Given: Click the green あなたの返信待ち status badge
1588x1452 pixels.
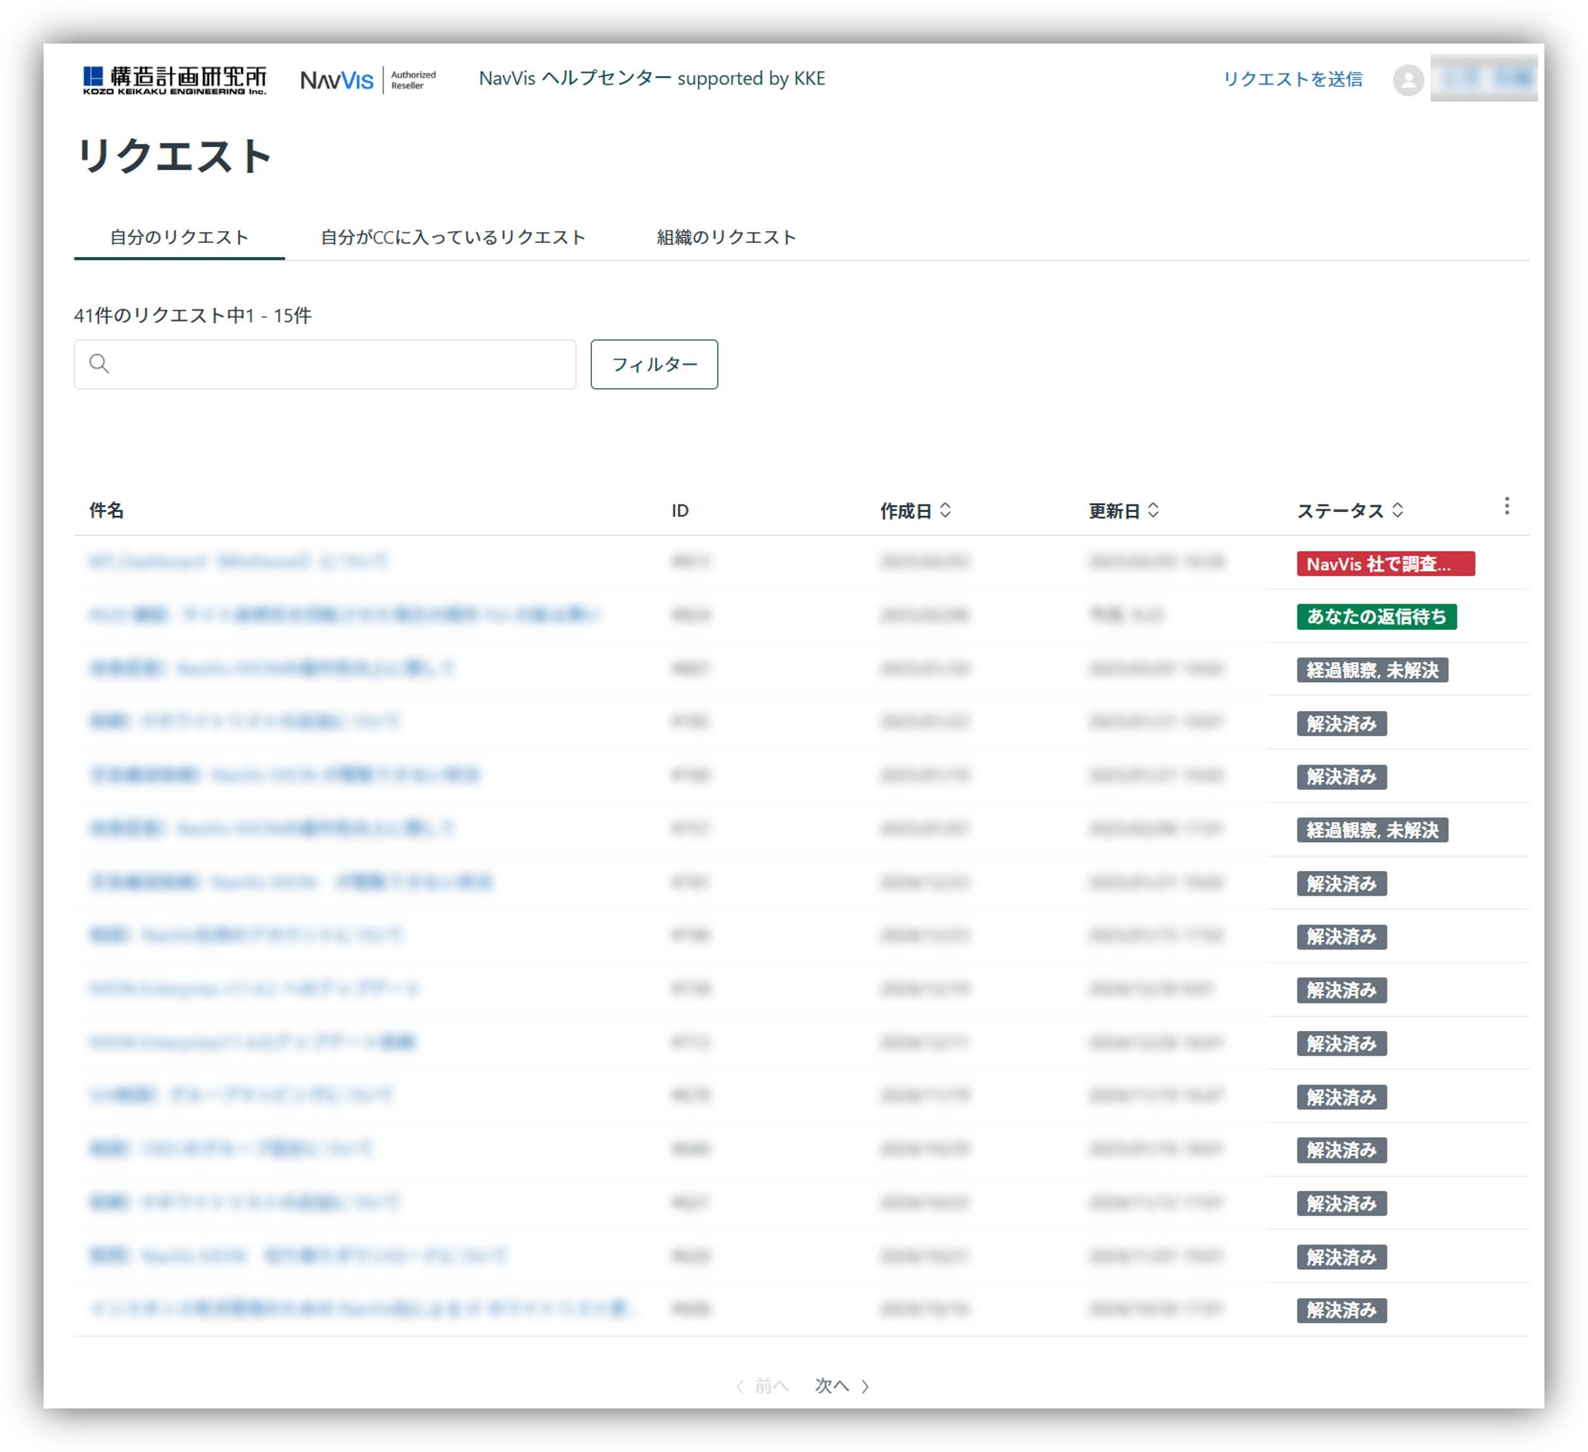Looking at the screenshot, I should click(x=1376, y=617).
